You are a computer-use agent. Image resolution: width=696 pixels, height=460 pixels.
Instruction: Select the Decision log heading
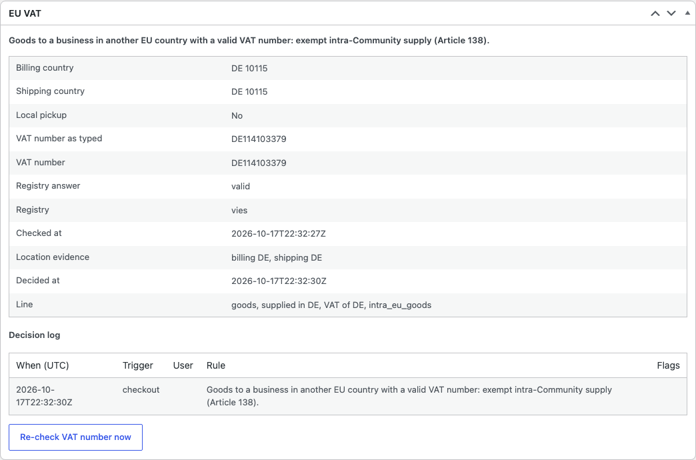click(34, 335)
